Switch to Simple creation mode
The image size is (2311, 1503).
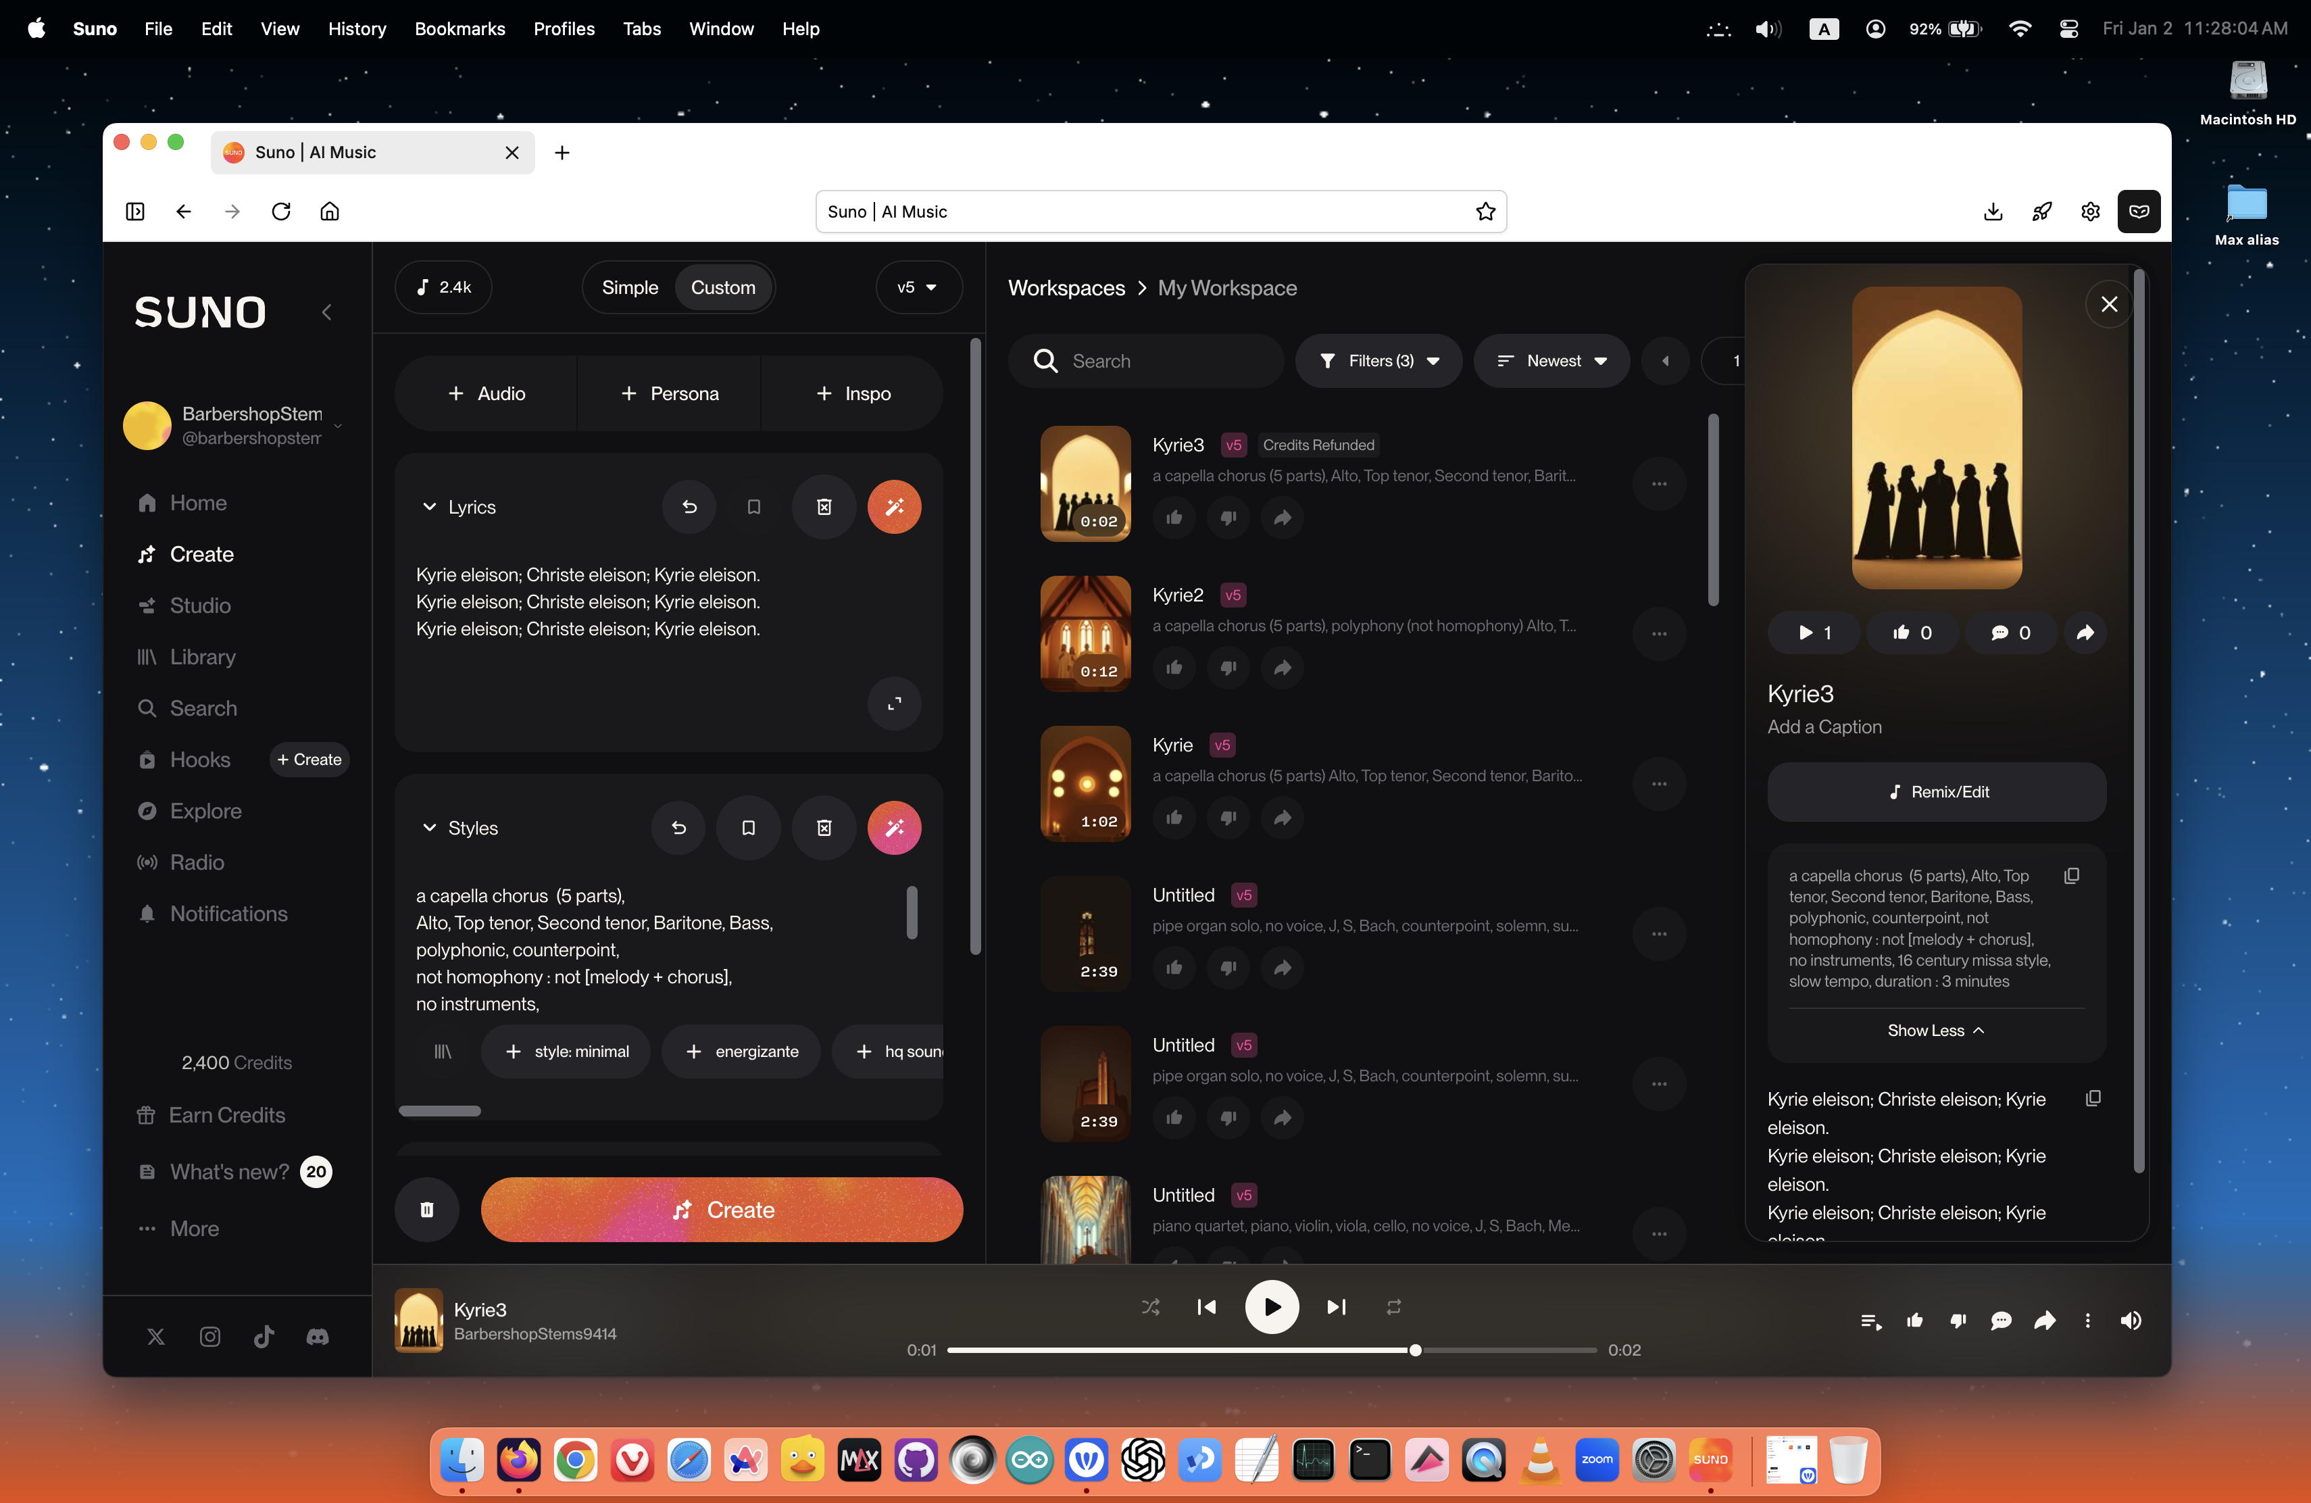629,287
